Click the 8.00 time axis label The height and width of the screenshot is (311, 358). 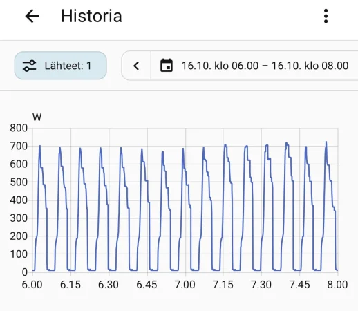click(337, 285)
